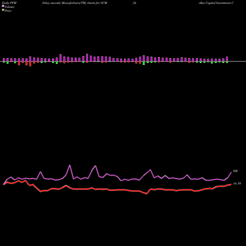Click the Capital Investment company name text
Image resolution: width=246 pixels, height=246 pixels.
point(216,3)
